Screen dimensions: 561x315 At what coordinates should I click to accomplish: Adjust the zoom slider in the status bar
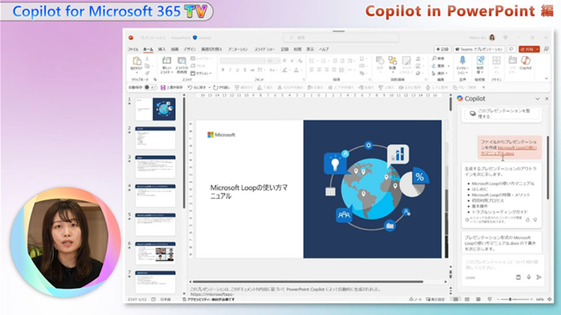point(510,299)
